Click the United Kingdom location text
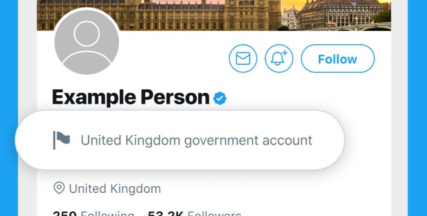The image size is (427, 216). tap(115, 189)
